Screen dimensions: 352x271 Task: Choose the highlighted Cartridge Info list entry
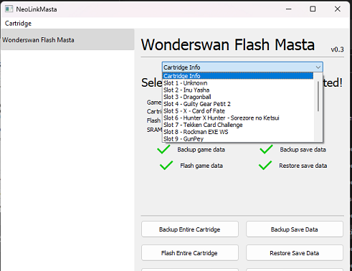[238, 76]
